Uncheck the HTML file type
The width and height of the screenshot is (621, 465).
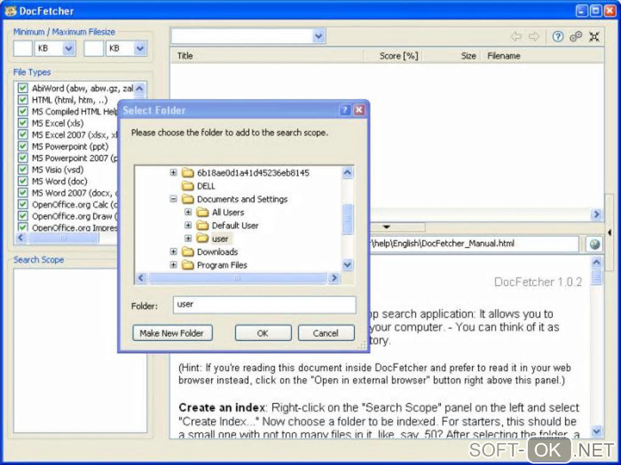pos(23,100)
